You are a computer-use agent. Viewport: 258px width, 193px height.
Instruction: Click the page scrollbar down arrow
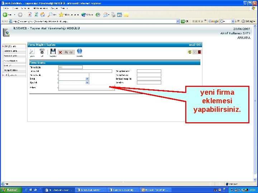point(255,179)
